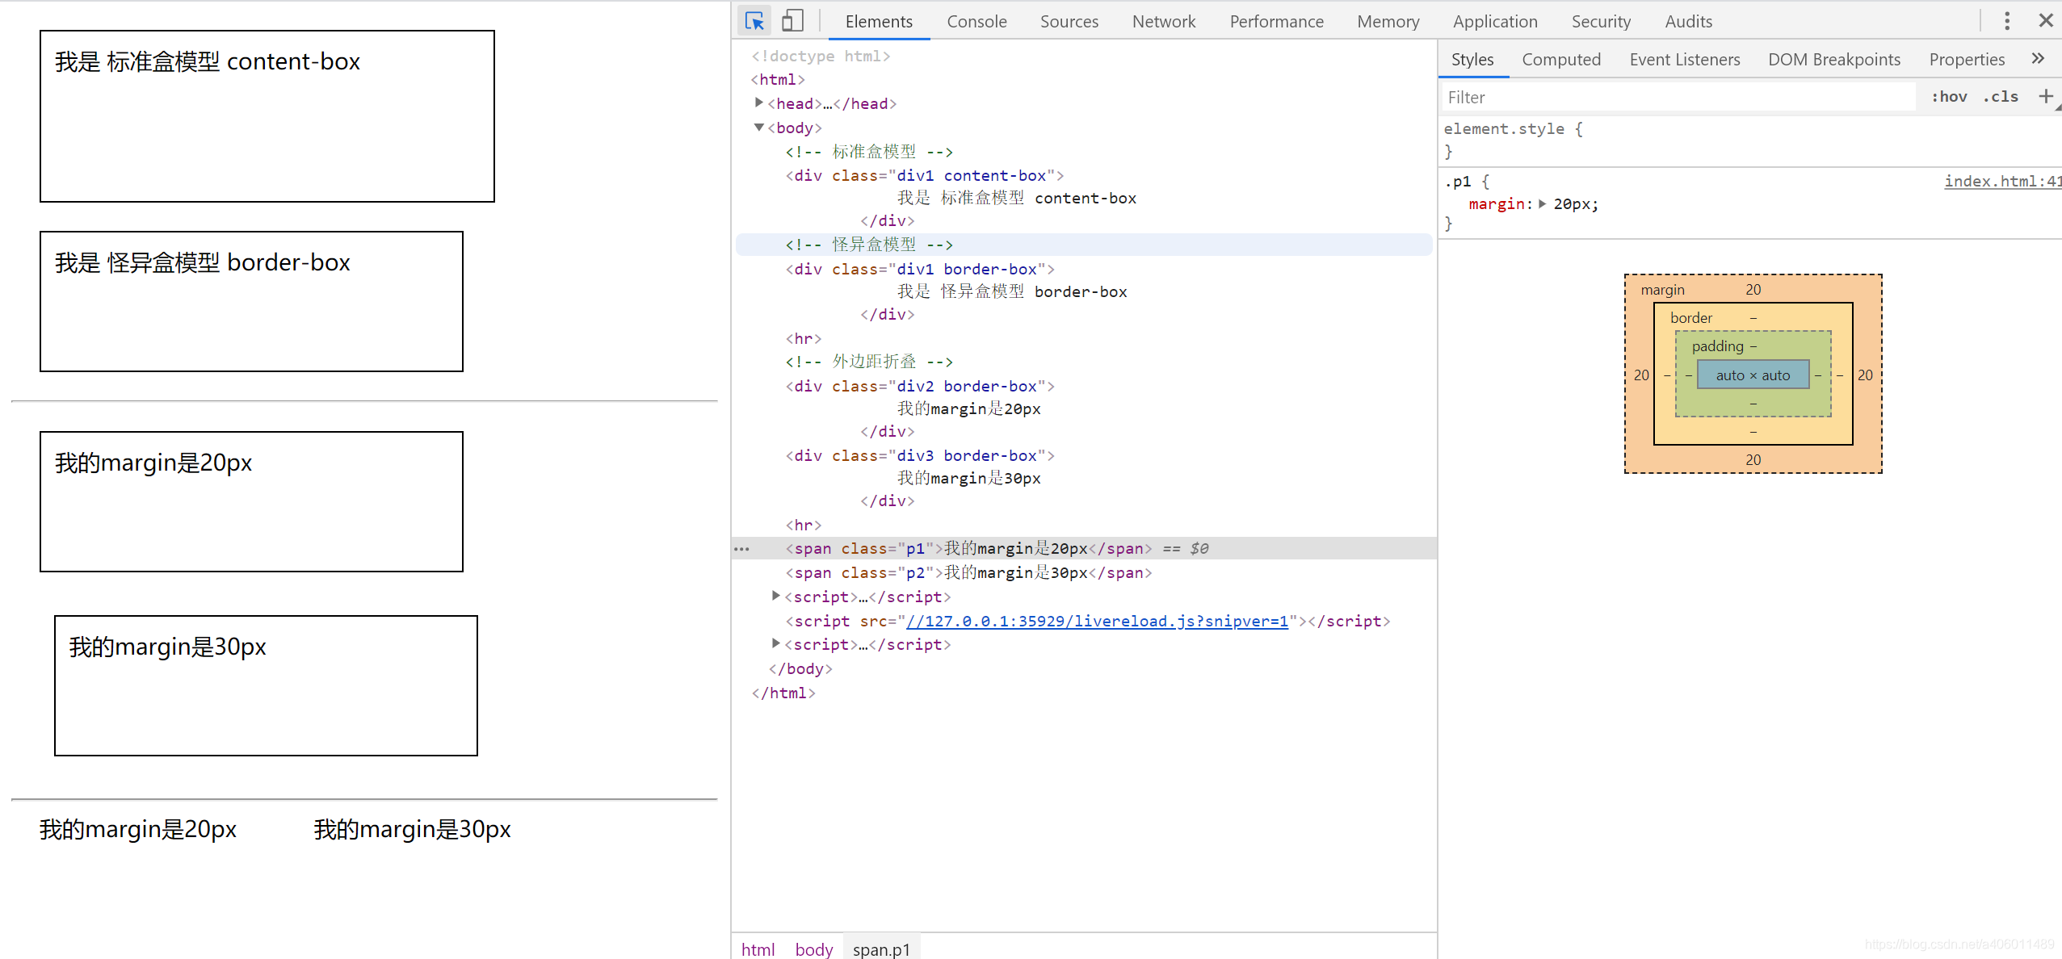Image resolution: width=2062 pixels, height=959 pixels.
Task: Toggle the .cls class editor
Action: pyautogui.click(x=2001, y=97)
